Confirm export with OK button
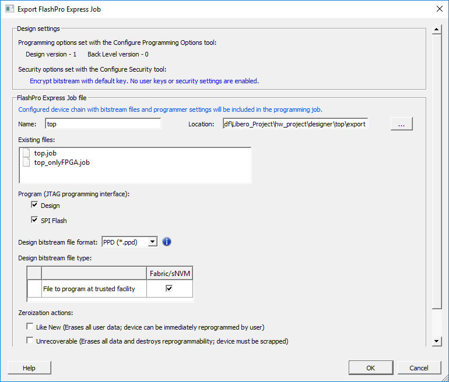This screenshot has height=382, width=449. click(x=371, y=367)
